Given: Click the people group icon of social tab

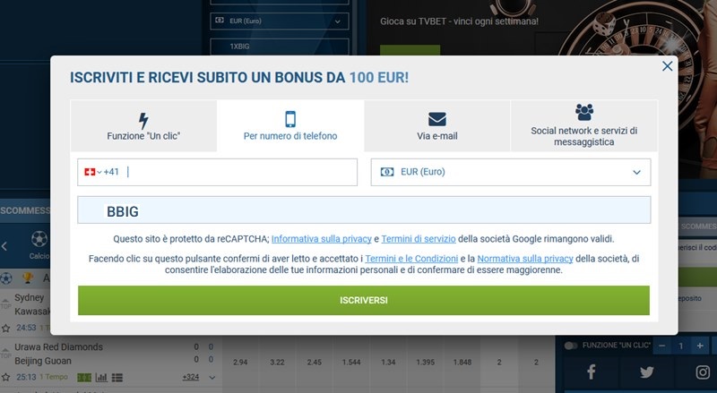Looking at the screenshot, I should 584,112.
